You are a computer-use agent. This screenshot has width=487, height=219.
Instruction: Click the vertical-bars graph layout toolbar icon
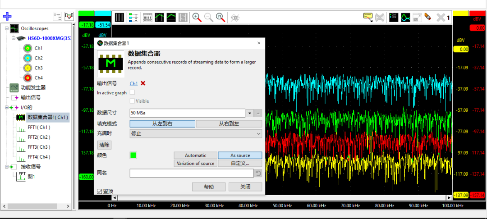(119, 18)
